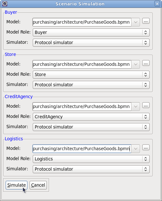Click the Buyer group heading
Screen dimensions: 162x201
point(11,12)
